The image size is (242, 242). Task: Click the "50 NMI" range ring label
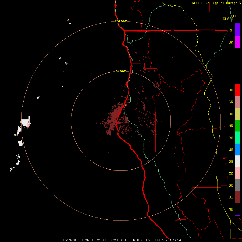121,71
